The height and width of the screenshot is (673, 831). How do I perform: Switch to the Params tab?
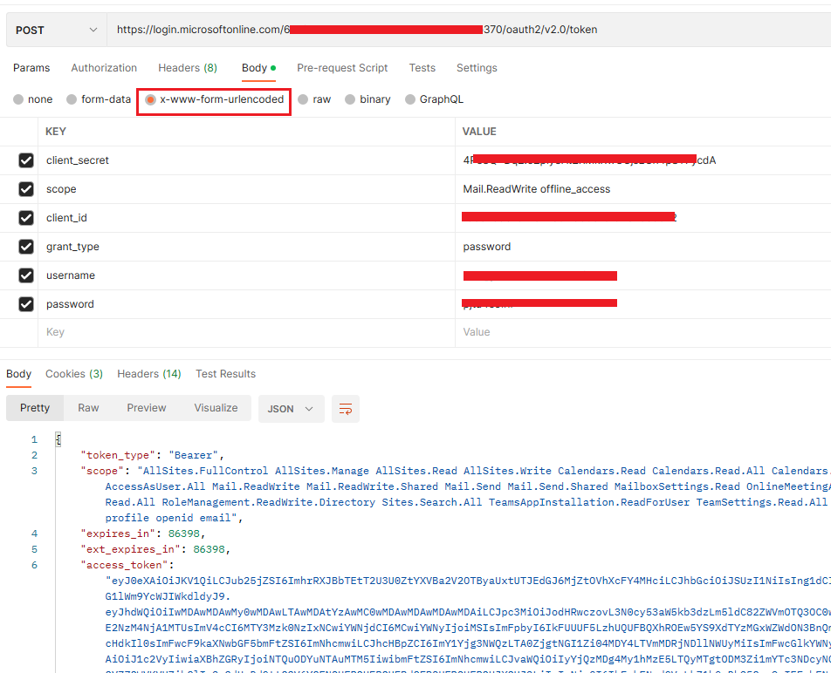coord(31,68)
